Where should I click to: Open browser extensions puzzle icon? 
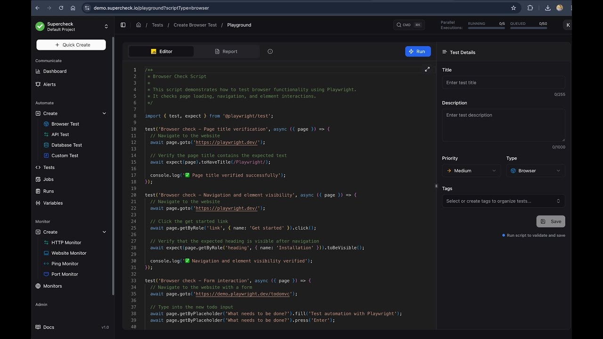click(x=530, y=8)
